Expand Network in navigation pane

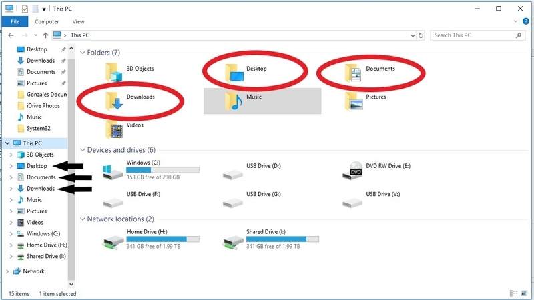(x=7, y=271)
